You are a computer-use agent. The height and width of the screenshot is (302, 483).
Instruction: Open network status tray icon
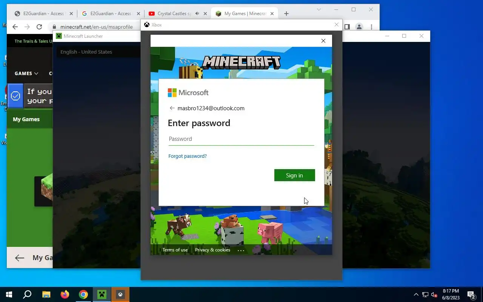(x=425, y=294)
